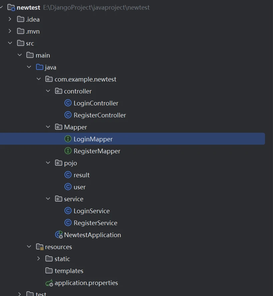
Task: Expand the .mvn folder
Action: (x=10, y=31)
